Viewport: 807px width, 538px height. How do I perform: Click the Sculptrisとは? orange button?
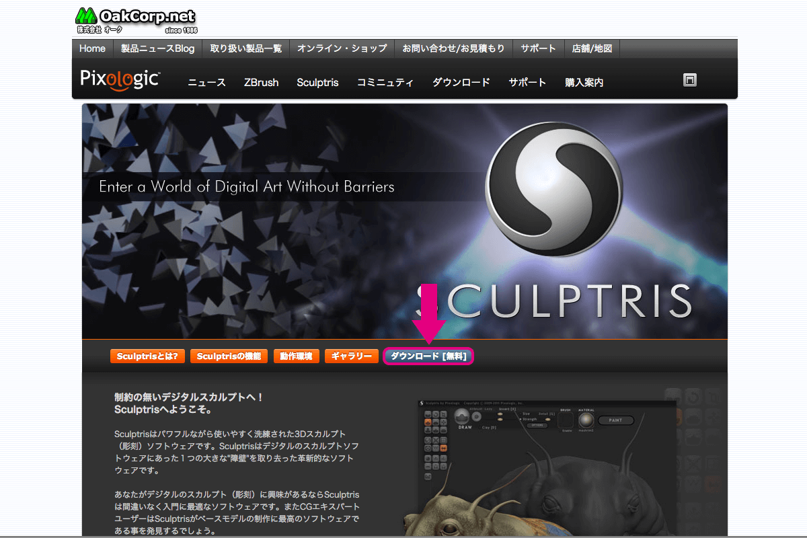147,356
